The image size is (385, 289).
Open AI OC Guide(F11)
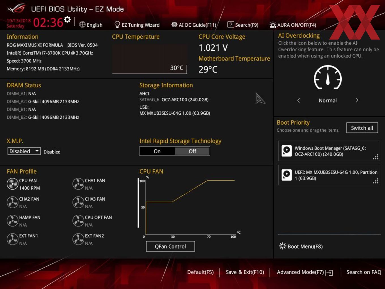[x=197, y=25]
